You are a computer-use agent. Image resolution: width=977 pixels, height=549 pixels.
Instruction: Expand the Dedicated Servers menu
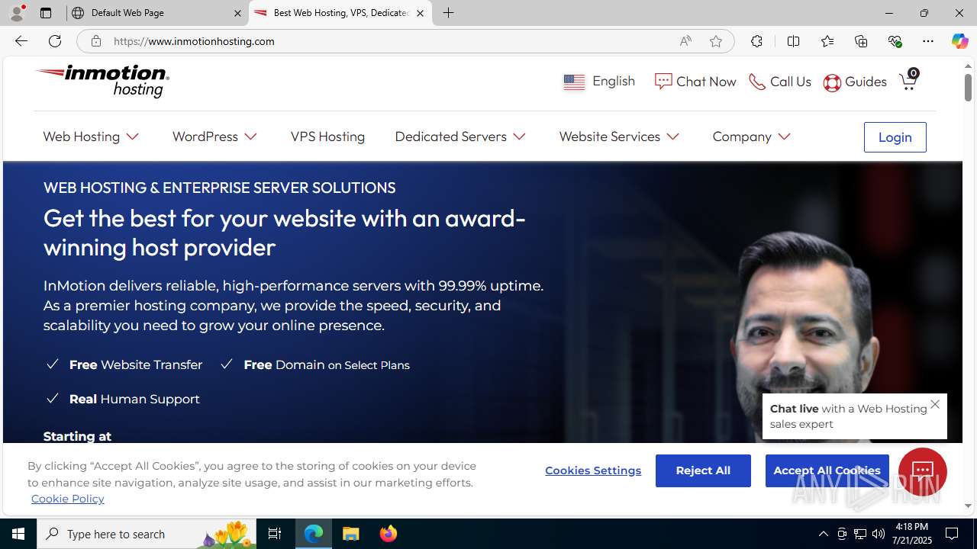pos(460,136)
